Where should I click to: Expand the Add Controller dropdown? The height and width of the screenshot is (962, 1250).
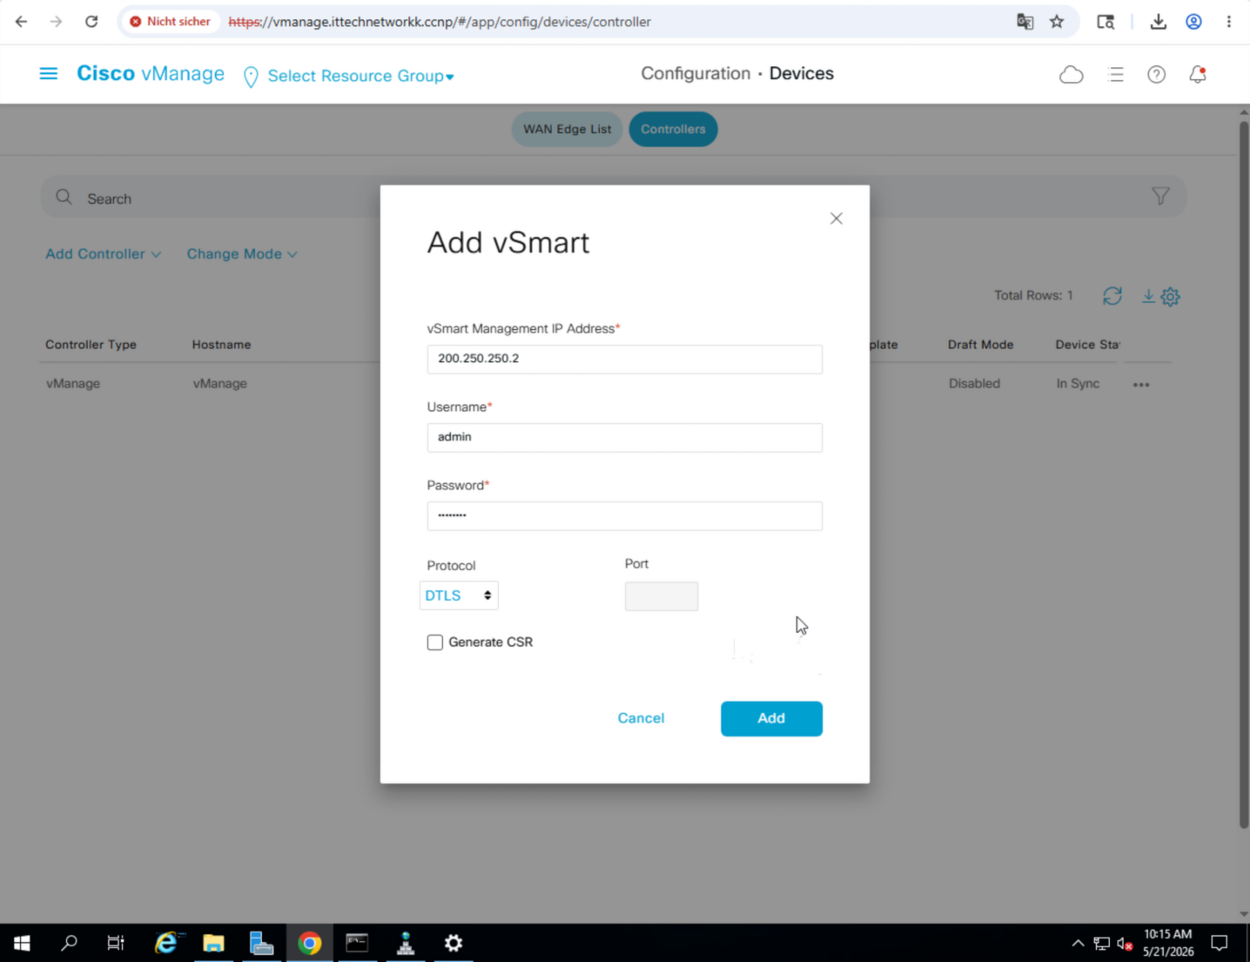103,254
